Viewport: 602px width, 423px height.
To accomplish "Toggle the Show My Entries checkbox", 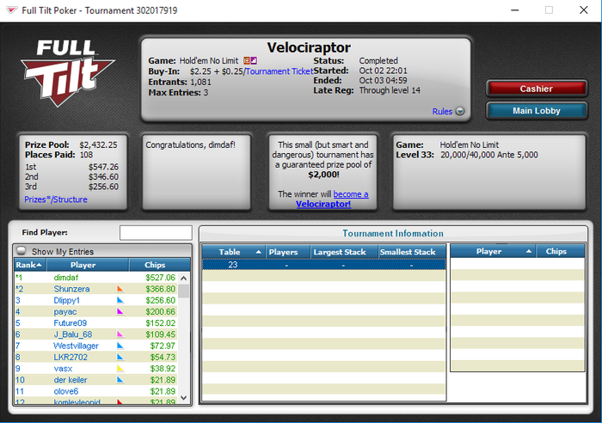I will 21,251.
